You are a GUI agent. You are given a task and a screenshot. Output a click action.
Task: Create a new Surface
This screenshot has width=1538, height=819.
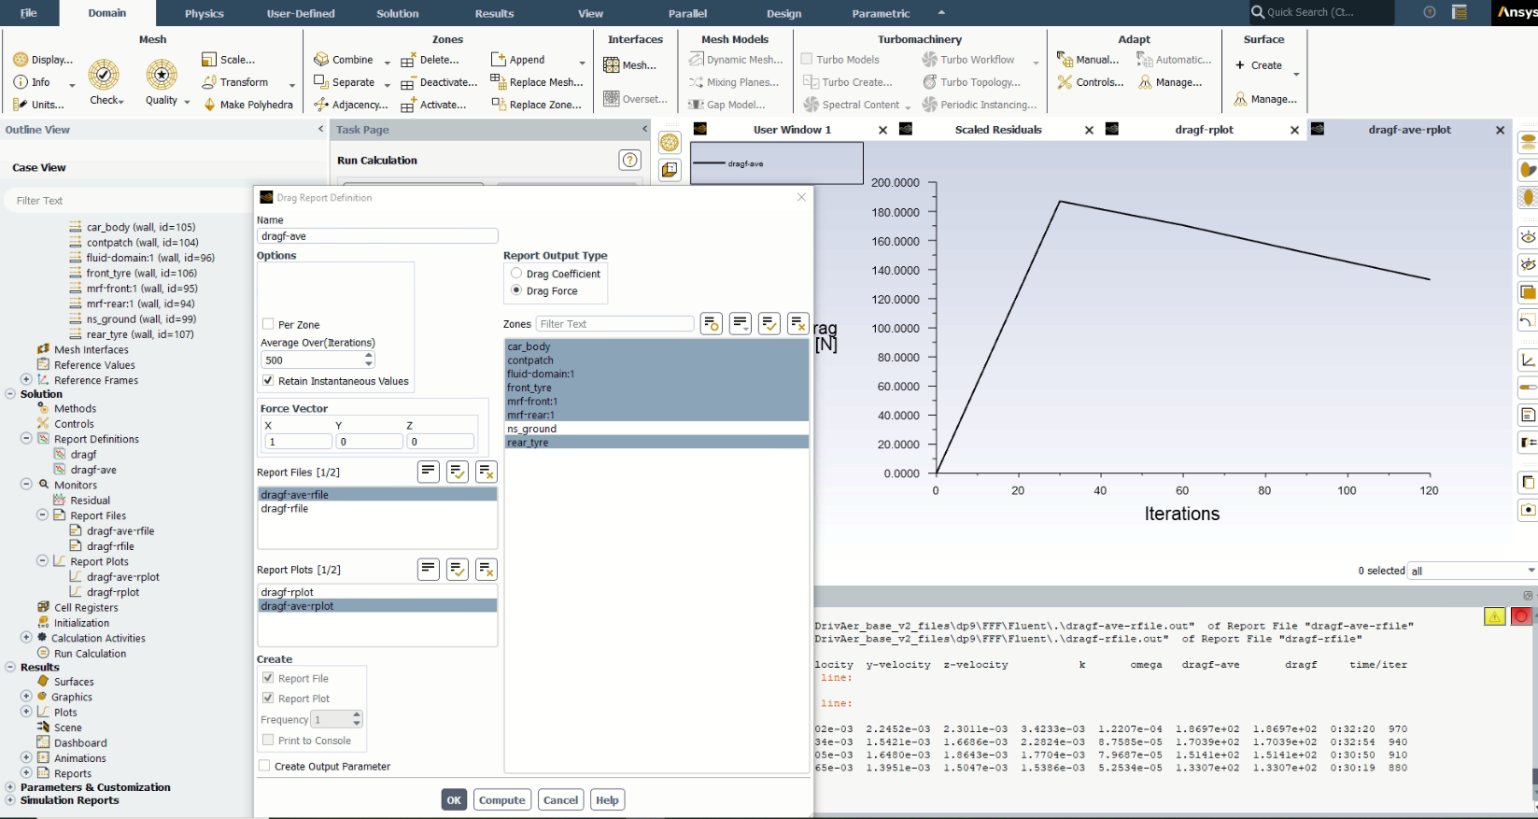pos(1259,65)
